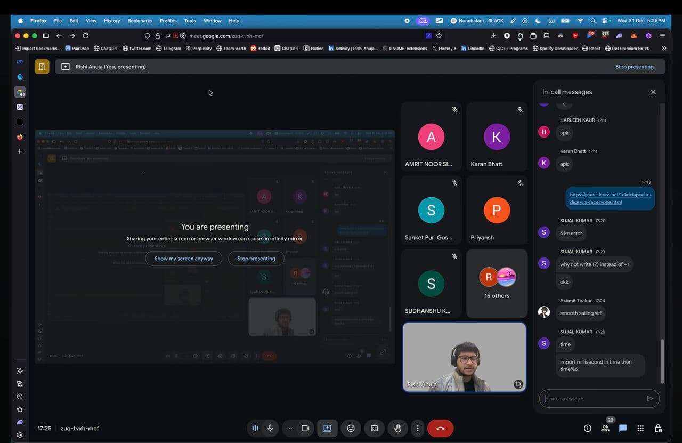Leave the call with the red button

tap(440, 428)
